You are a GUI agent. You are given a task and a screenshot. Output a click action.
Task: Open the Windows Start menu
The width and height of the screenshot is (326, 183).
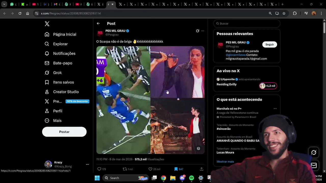[x=97, y=178]
